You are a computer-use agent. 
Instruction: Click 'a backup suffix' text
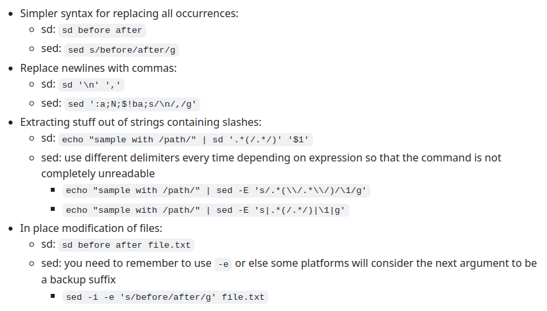[78, 279]
